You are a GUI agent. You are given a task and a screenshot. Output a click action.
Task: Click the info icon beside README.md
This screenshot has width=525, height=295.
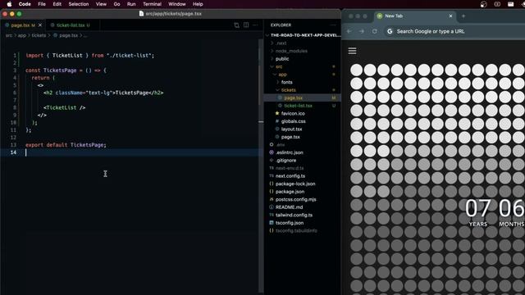(x=272, y=207)
